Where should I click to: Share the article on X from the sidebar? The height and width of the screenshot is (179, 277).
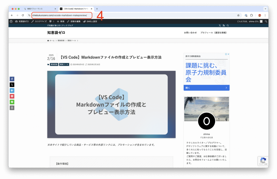(x=12, y=85)
